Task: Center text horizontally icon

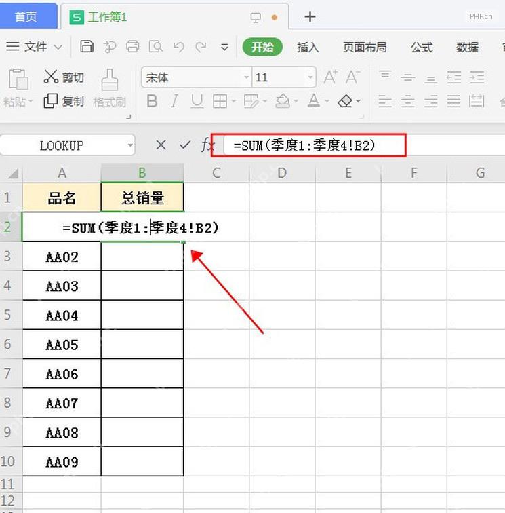Action: (x=408, y=101)
